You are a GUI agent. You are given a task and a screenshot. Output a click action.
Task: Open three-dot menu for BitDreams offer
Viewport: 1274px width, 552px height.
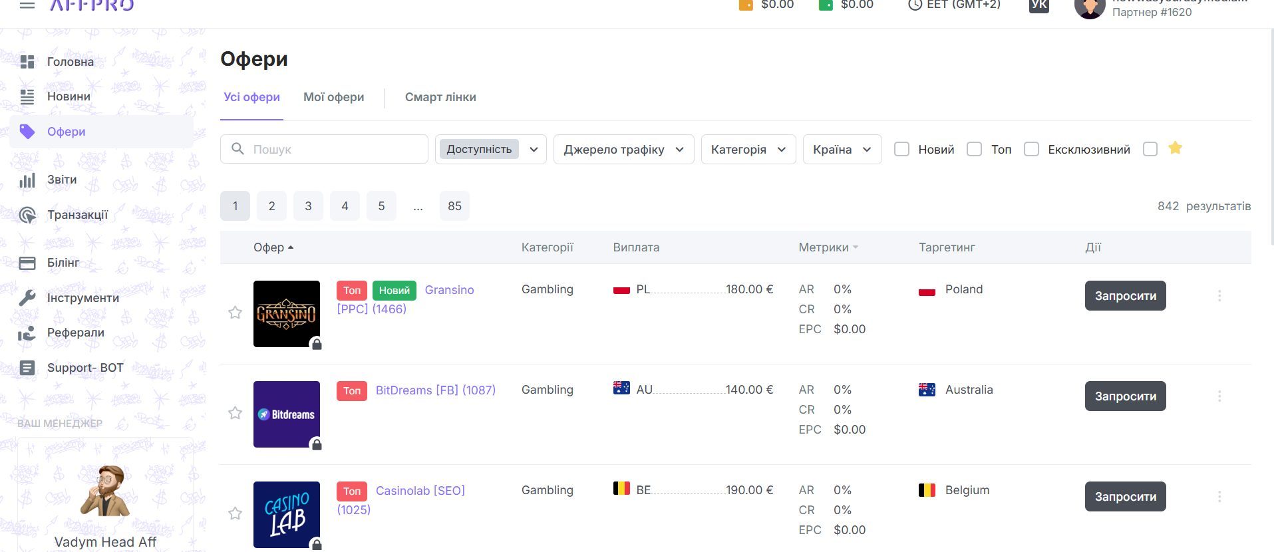[1219, 396]
